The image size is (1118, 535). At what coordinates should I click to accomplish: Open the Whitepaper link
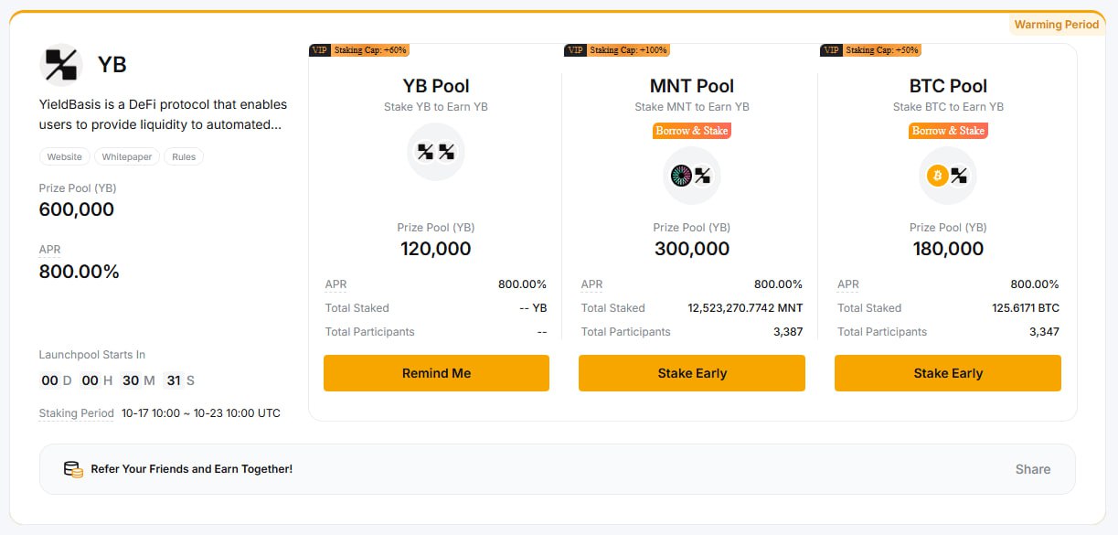127,157
